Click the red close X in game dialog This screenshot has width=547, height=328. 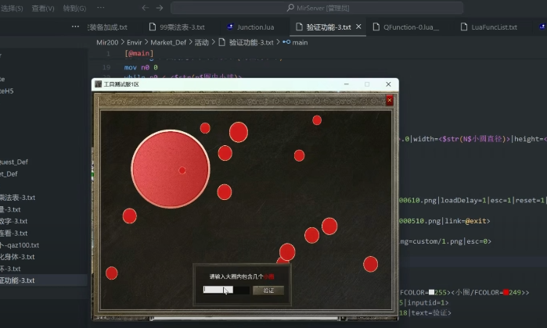tap(389, 100)
